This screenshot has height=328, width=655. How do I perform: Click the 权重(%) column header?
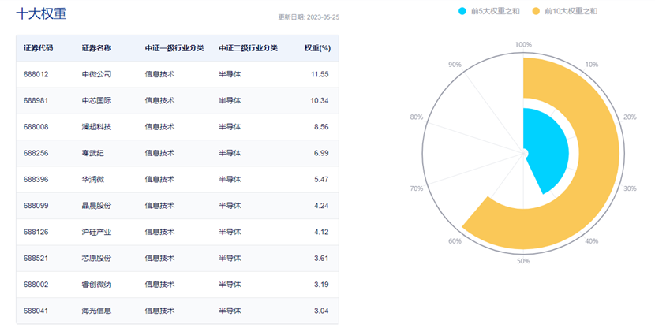(317, 48)
